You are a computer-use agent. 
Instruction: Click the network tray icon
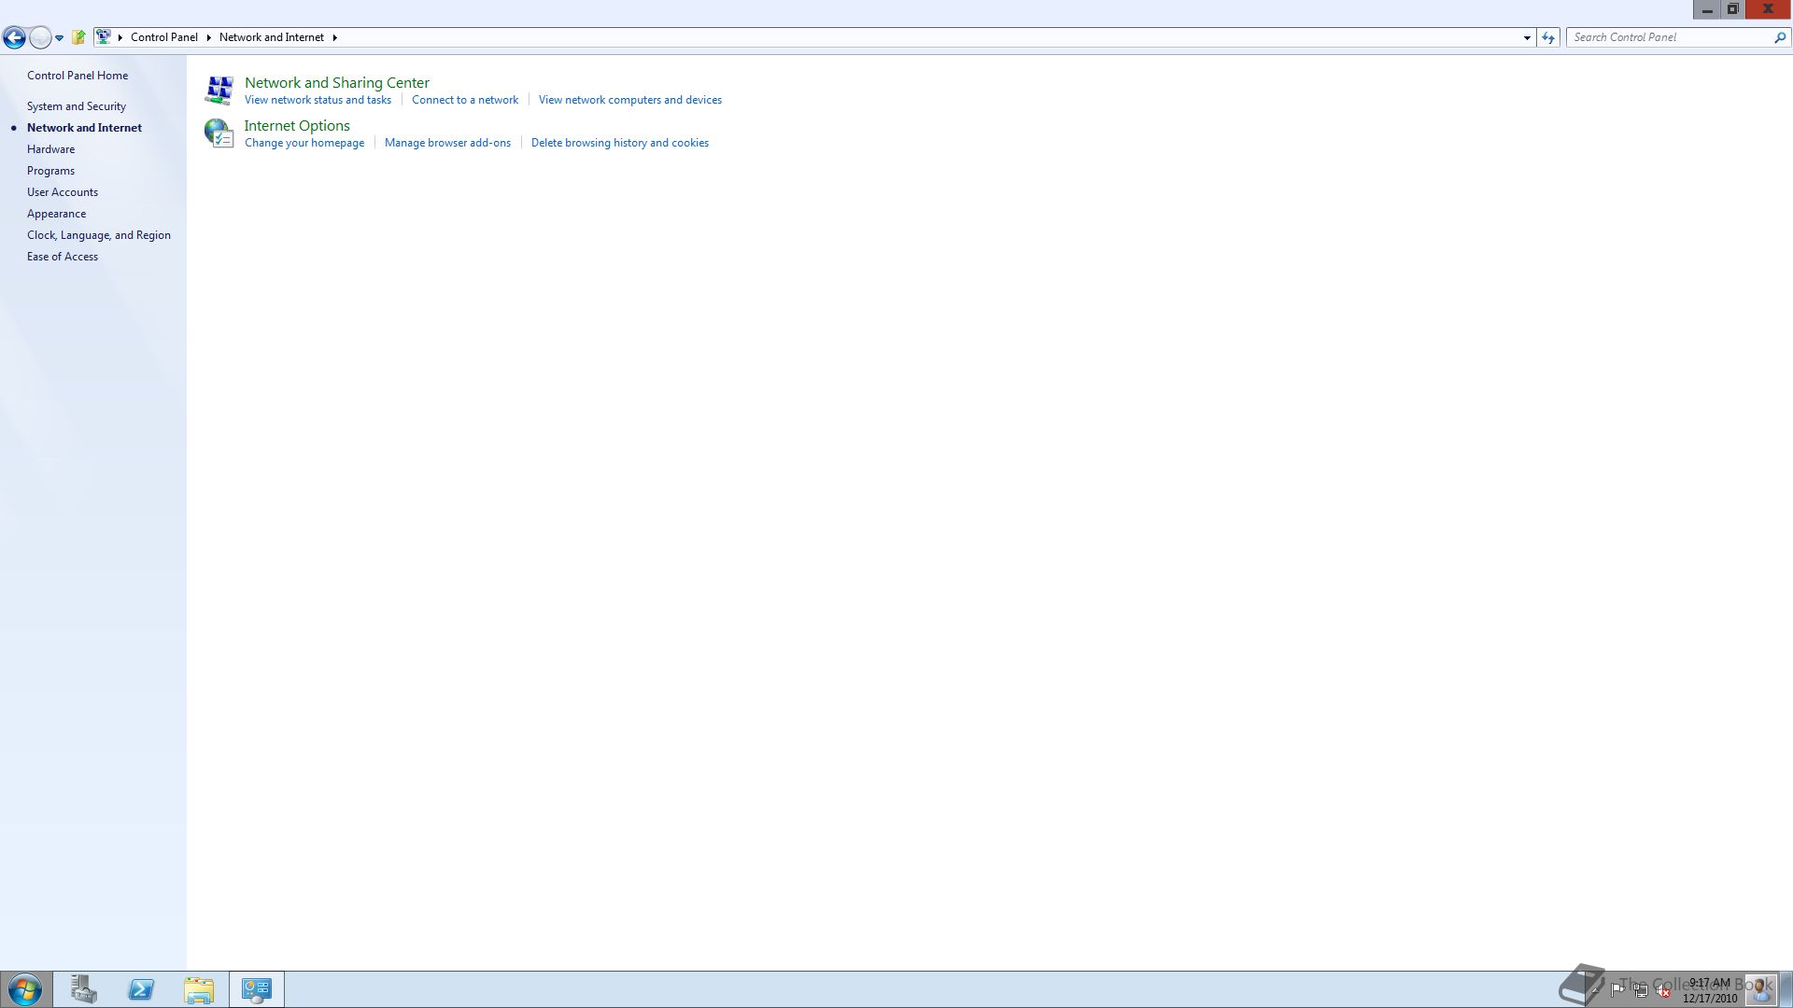tap(1640, 990)
